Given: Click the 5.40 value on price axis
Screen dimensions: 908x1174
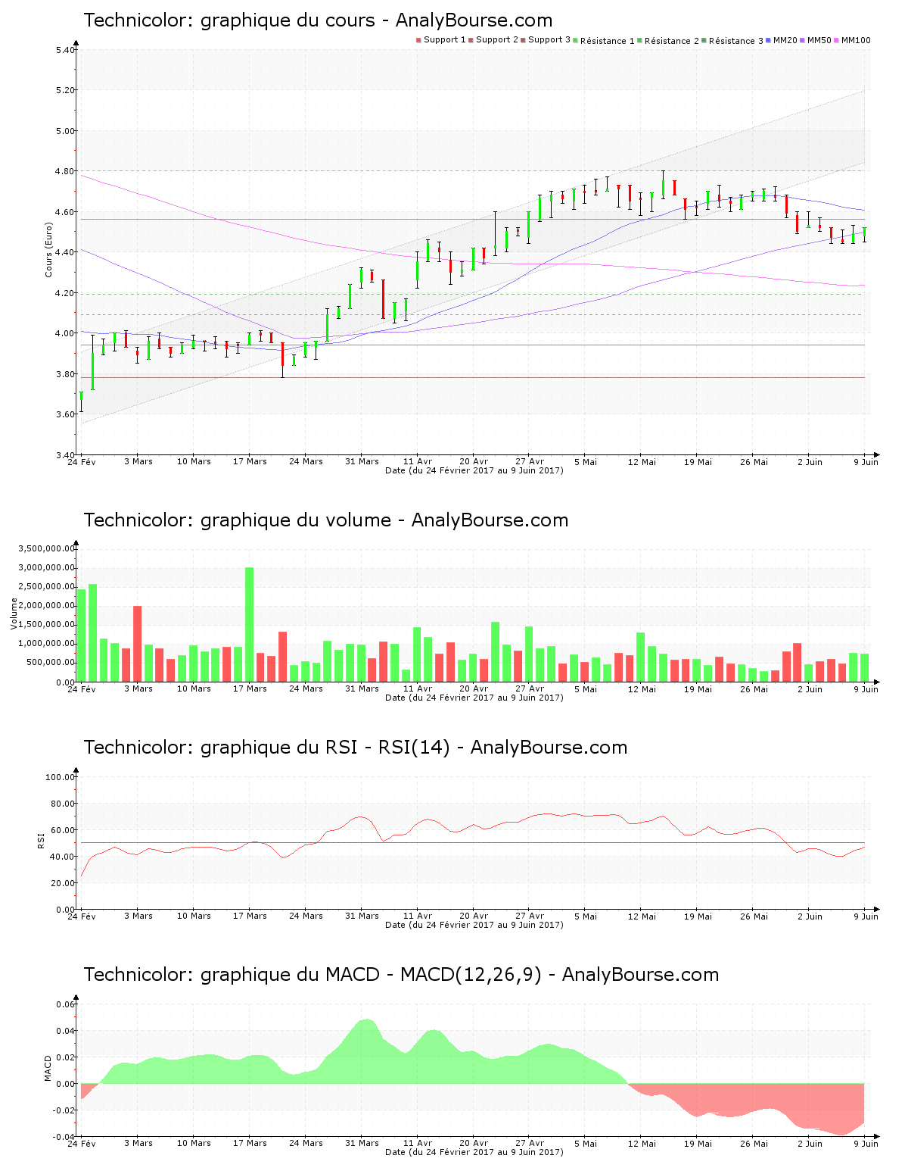Looking at the screenshot, I should (65, 50).
